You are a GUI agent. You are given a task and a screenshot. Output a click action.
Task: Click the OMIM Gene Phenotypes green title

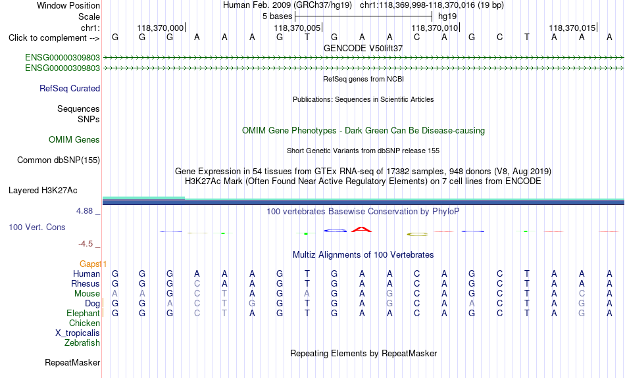[x=363, y=131]
